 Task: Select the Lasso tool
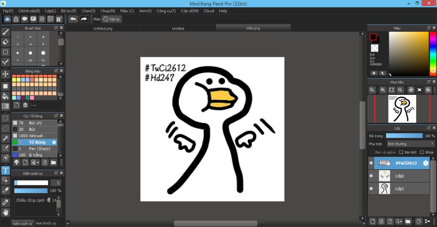(5, 128)
